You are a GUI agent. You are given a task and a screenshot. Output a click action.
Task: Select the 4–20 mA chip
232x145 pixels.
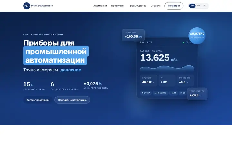point(146,93)
